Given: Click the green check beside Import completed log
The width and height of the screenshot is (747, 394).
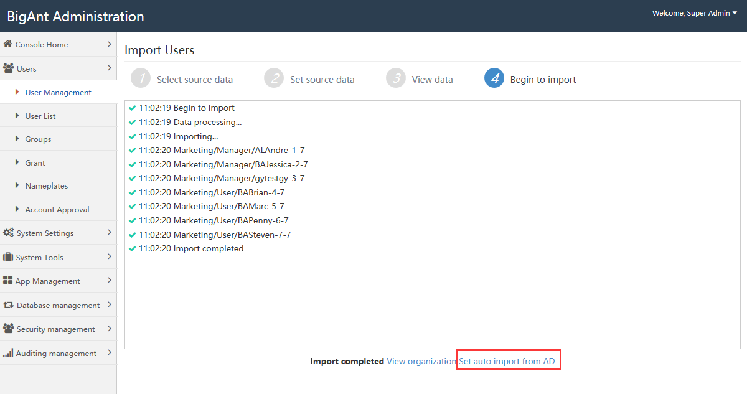Looking at the screenshot, I should tap(132, 249).
